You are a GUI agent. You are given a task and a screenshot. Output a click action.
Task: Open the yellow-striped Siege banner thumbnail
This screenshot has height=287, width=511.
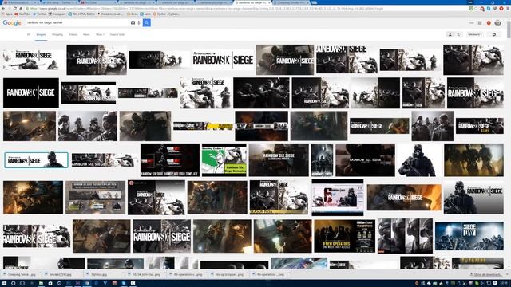203,126
